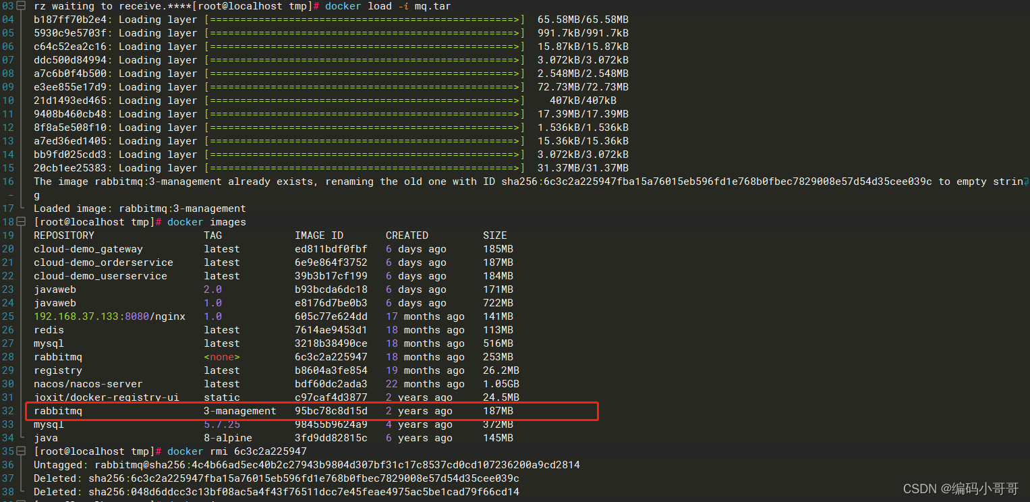Click the 'docker images' command

(x=206, y=222)
